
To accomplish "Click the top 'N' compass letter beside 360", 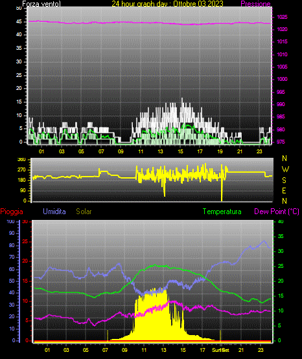I will 285,158.
